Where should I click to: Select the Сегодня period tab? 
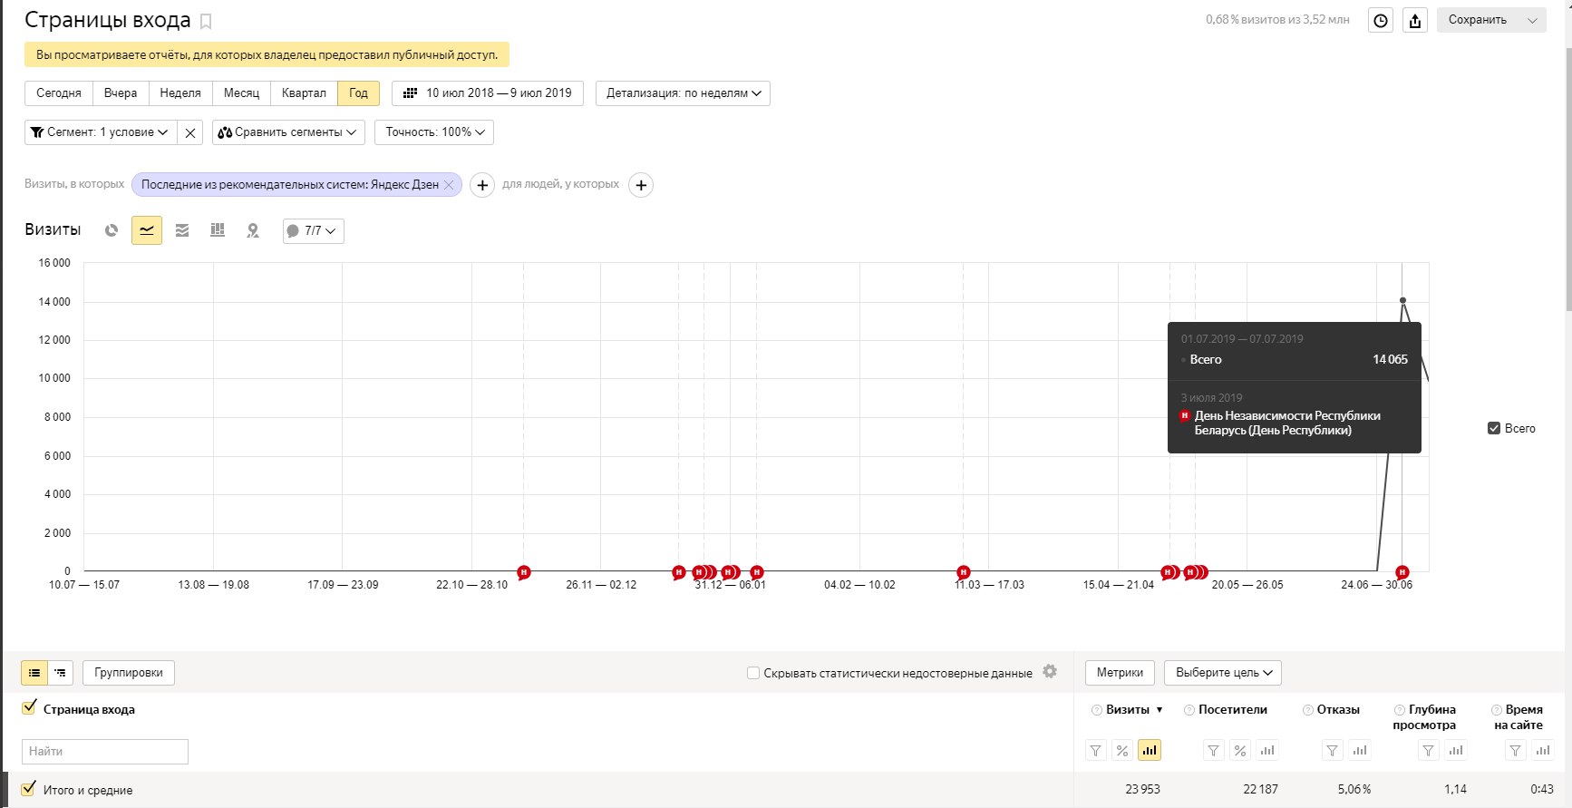click(59, 93)
